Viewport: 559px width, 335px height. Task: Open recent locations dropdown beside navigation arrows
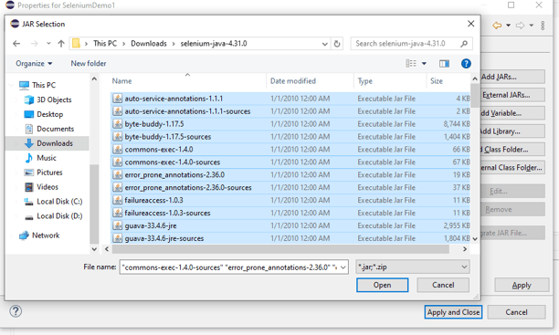point(48,44)
